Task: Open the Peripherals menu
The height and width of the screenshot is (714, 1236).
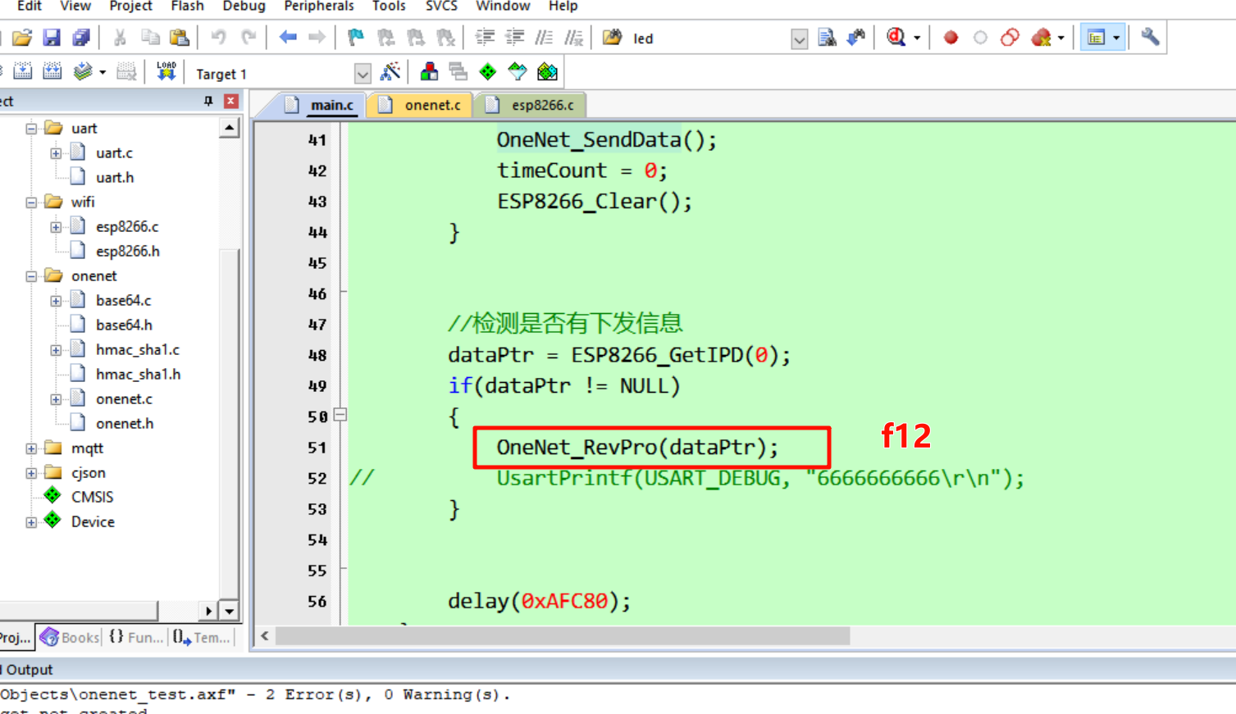Action: 319,6
